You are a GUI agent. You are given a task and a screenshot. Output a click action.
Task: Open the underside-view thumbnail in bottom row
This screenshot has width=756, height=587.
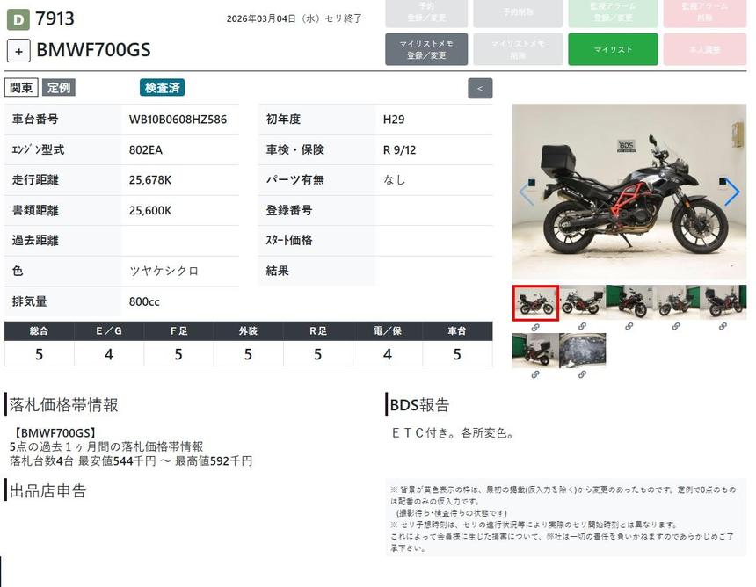(582, 351)
